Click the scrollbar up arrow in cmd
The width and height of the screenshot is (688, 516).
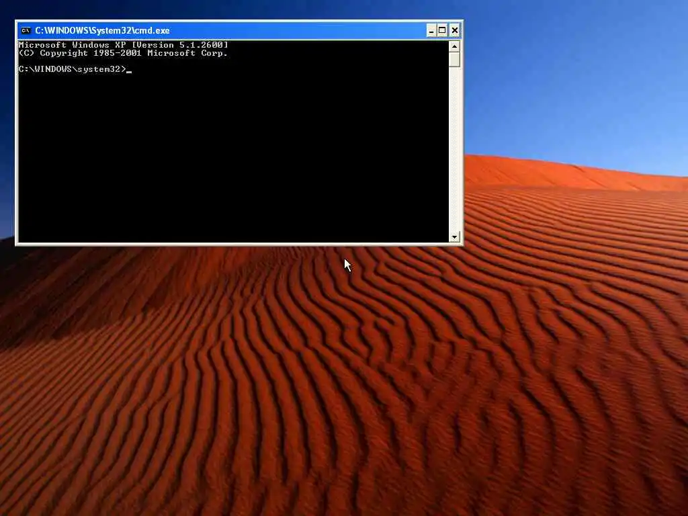coord(455,46)
